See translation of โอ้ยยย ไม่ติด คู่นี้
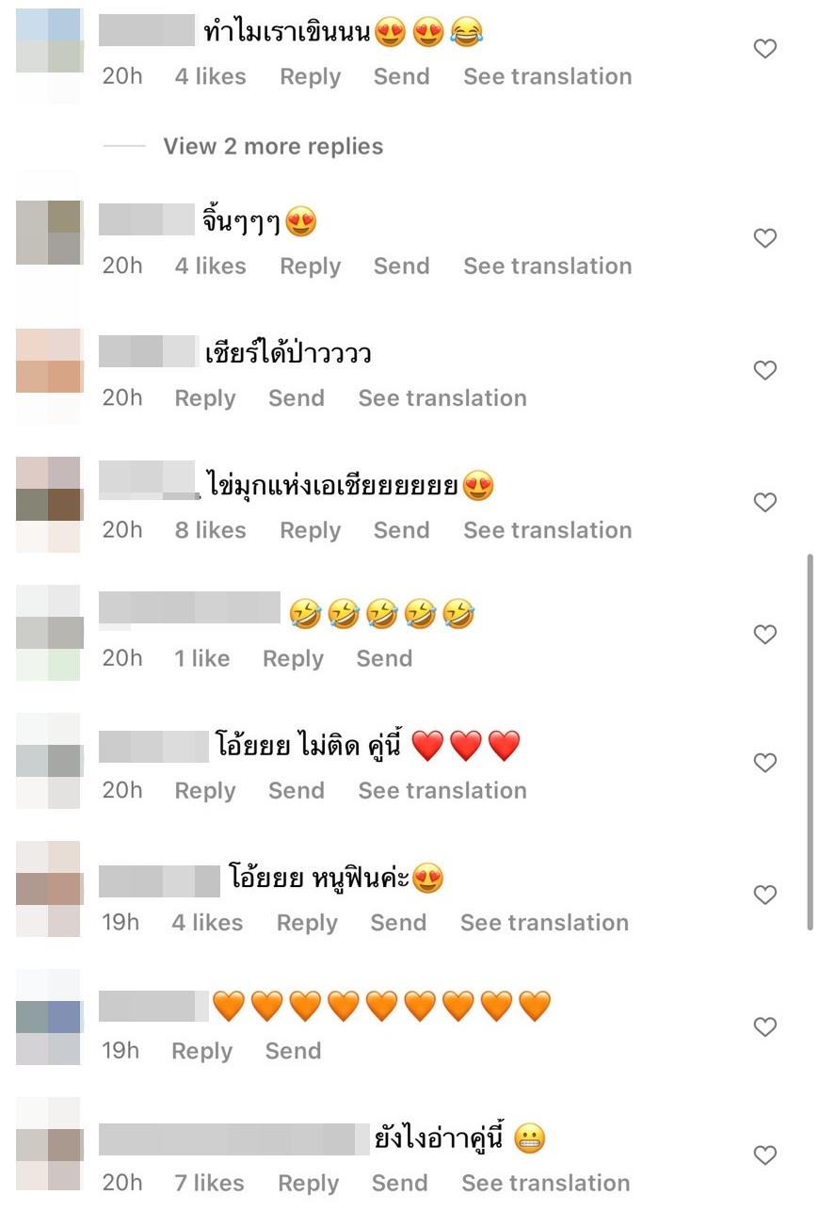 tap(442, 790)
